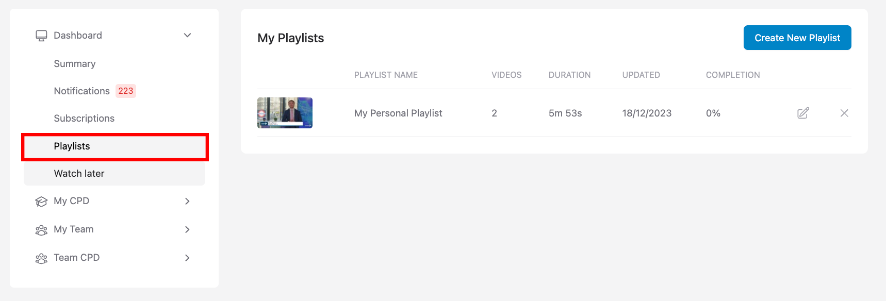Click the 0% completion indicator
Screen dimensions: 886x301
[713, 113]
